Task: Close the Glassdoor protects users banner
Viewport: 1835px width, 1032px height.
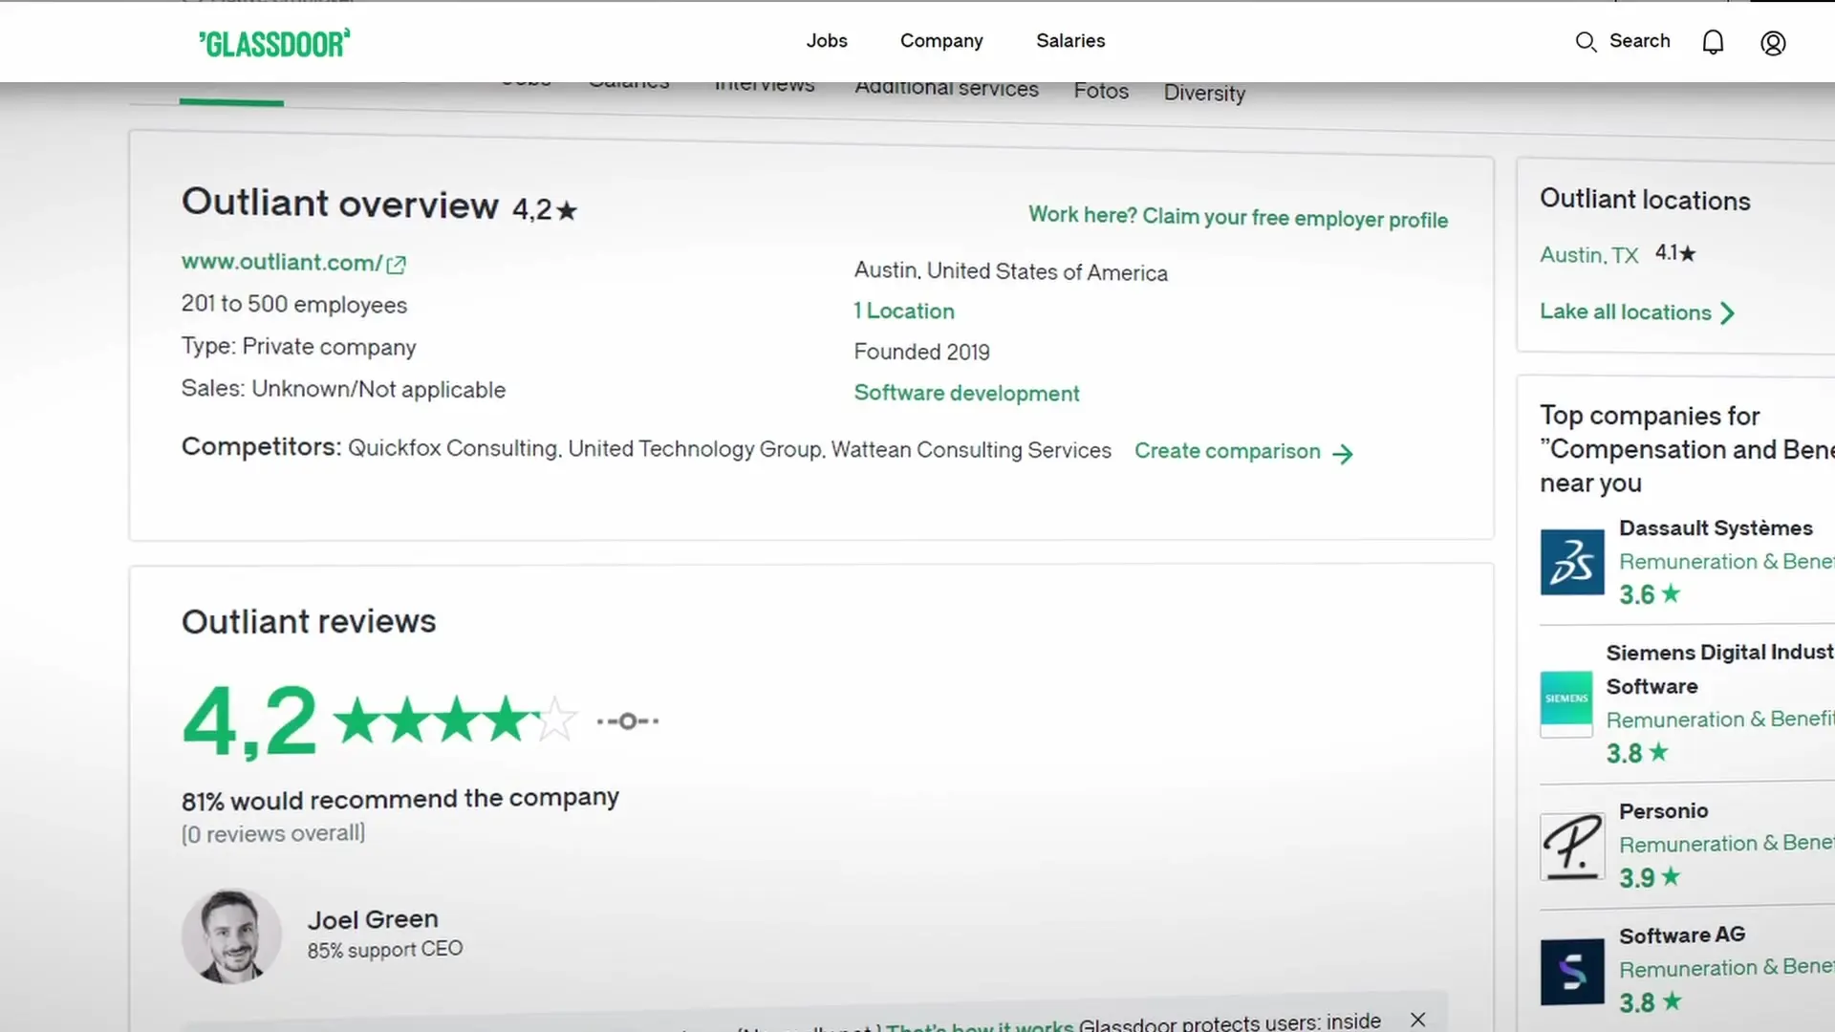Action: click(x=1418, y=1020)
